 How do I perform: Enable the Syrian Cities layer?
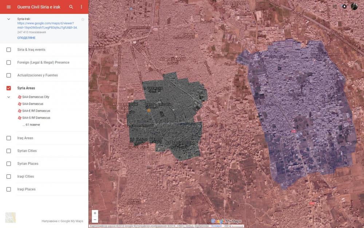[x=9, y=151]
